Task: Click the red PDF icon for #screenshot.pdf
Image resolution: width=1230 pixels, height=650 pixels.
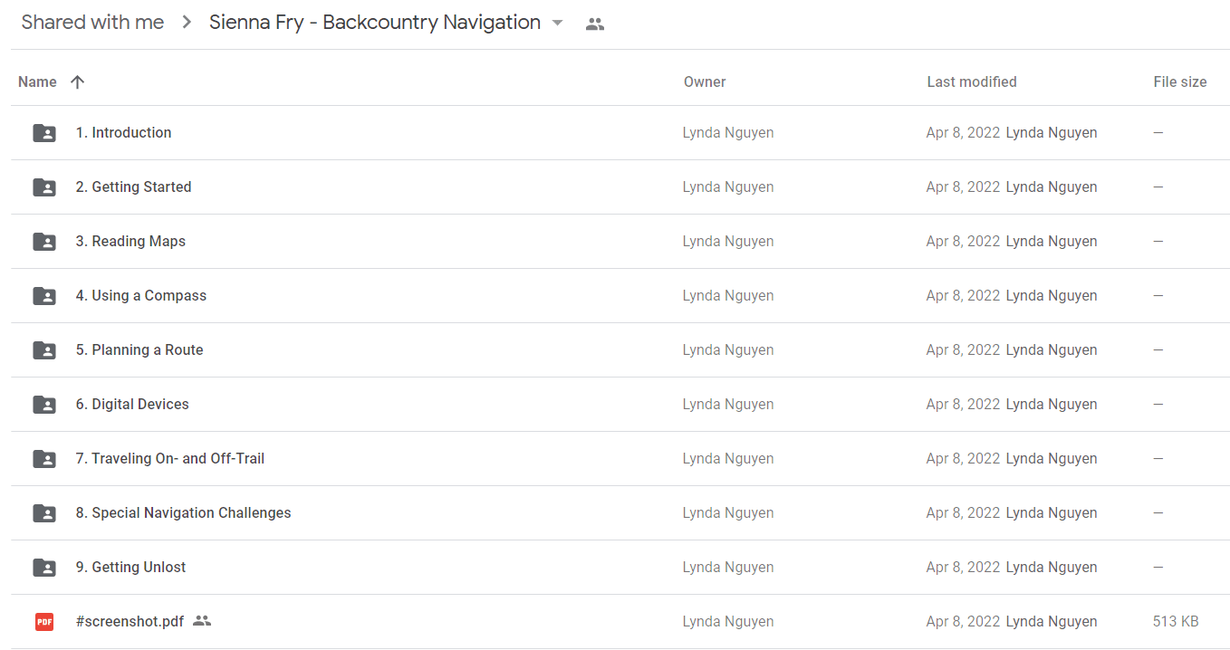Action: click(x=44, y=622)
